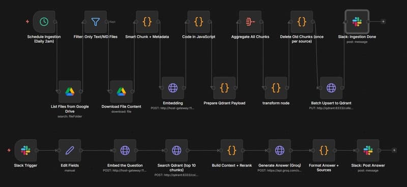Click the "Filter: Only Text/MD Files" label
This screenshot has width=407, height=187.
click(96, 37)
